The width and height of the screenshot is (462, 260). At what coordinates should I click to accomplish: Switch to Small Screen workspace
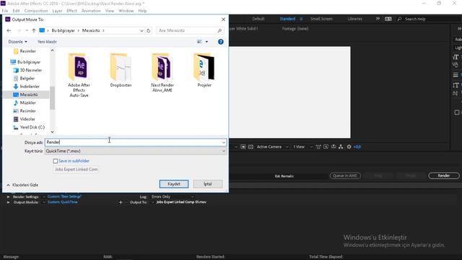tap(321, 19)
